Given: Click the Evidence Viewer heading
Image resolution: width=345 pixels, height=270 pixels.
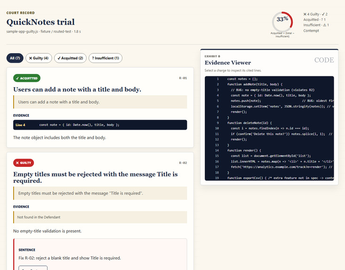Looking at the screenshot, I should pos(228,63).
